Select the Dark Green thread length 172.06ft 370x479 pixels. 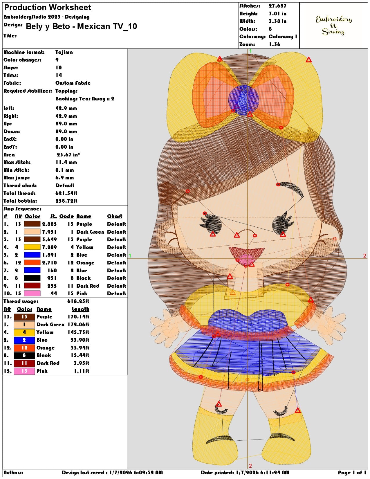pyautogui.click(x=78, y=325)
